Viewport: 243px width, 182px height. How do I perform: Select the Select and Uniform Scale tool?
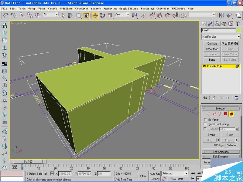click(110, 15)
